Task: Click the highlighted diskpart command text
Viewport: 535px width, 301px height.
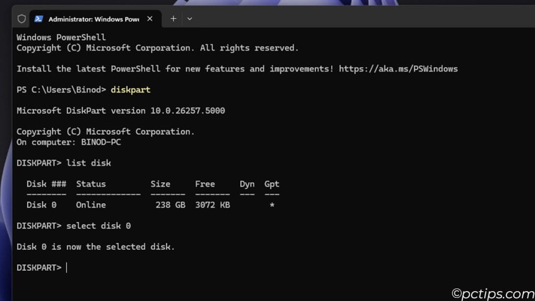Action: (130, 89)
